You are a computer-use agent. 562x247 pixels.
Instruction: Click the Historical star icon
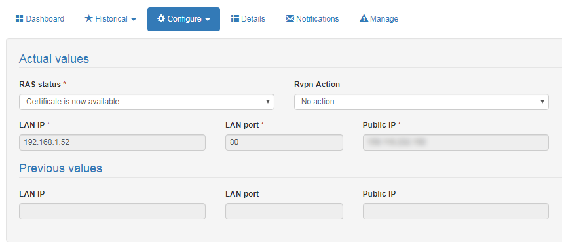pyautogui.click(x=88, y=18)
